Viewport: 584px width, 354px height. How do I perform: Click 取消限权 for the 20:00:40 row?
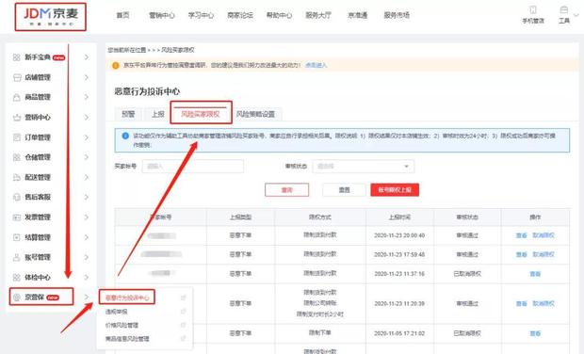(543, 235)
